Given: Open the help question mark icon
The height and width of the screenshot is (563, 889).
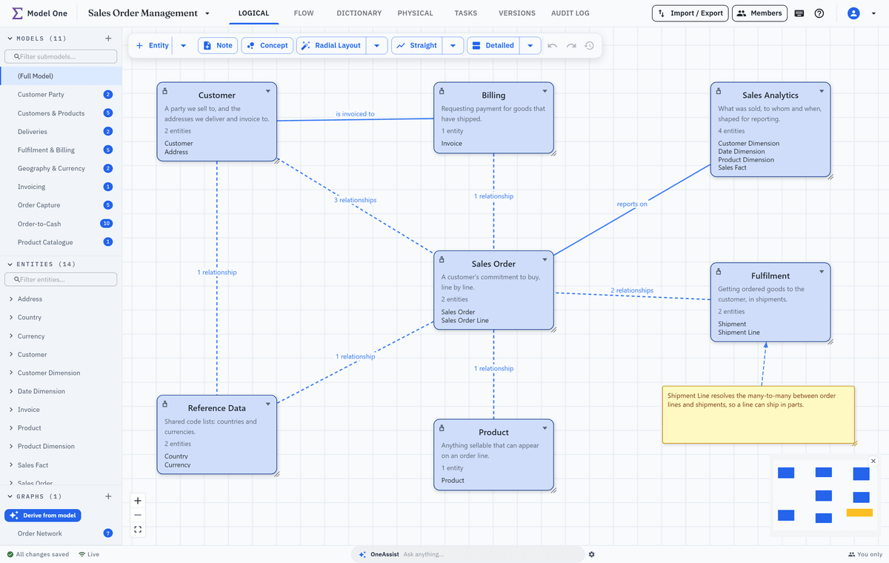Looking at the screenshot, I should pyautogui.click(x=819, y=13).
